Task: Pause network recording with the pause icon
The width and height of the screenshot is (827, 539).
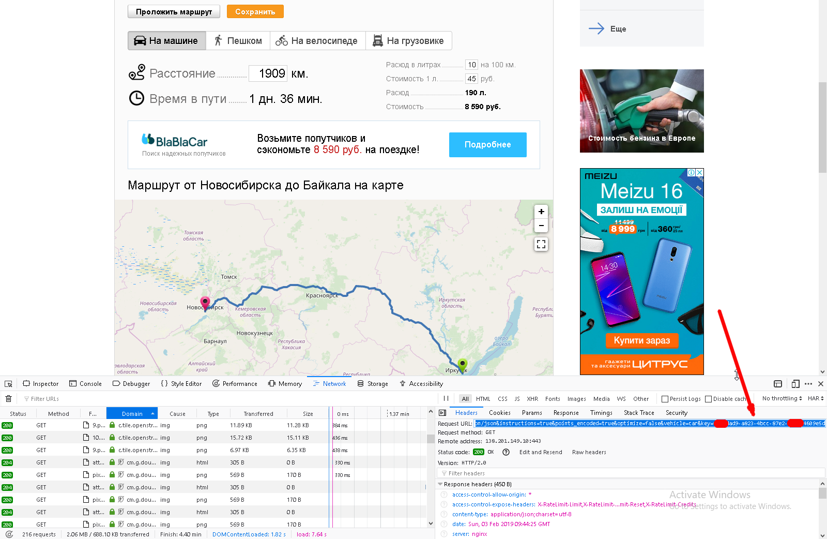Action: (446, 398)
